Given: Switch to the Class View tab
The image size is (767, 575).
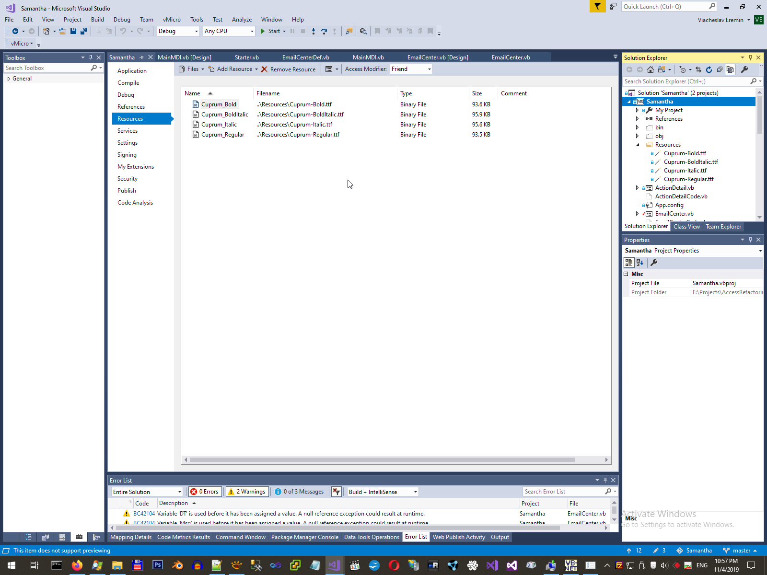Looking at the screenshot, I should tap(686, 227).
